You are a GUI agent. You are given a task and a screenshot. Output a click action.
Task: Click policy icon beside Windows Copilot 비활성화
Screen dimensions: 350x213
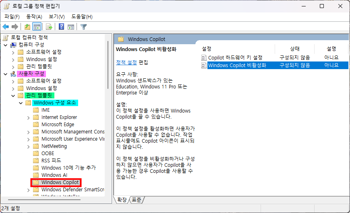coord(204,65)
